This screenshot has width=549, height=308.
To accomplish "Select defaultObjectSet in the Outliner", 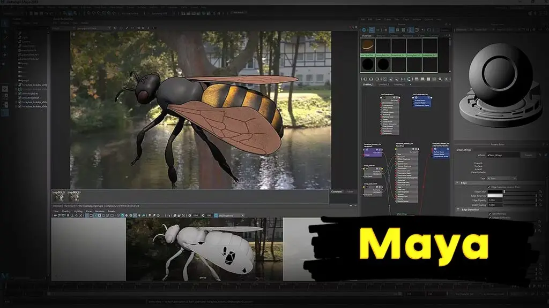I will click(30, 98).
